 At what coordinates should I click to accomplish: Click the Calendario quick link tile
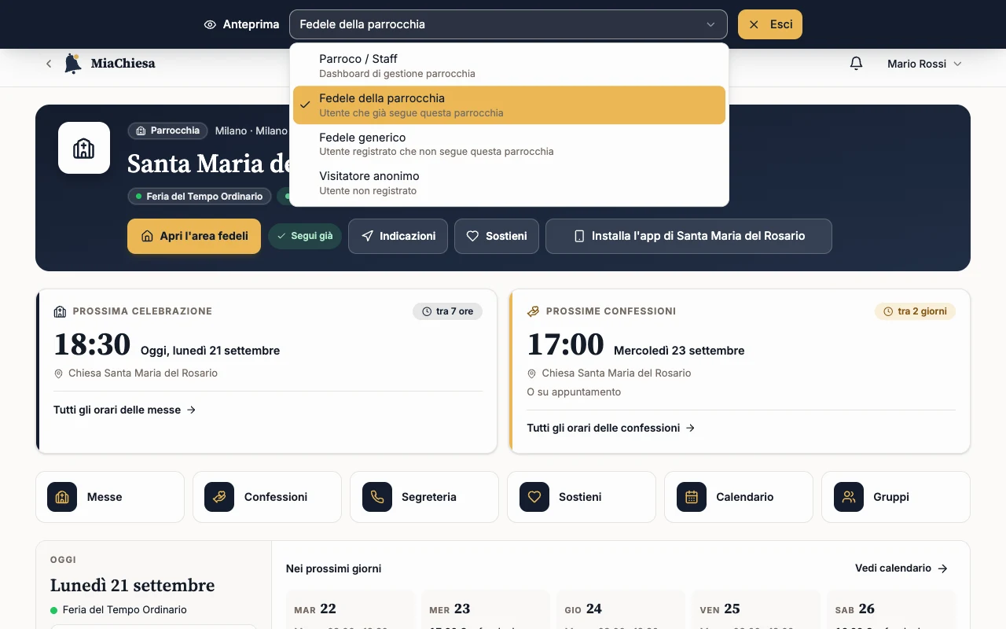click(739, 497)
